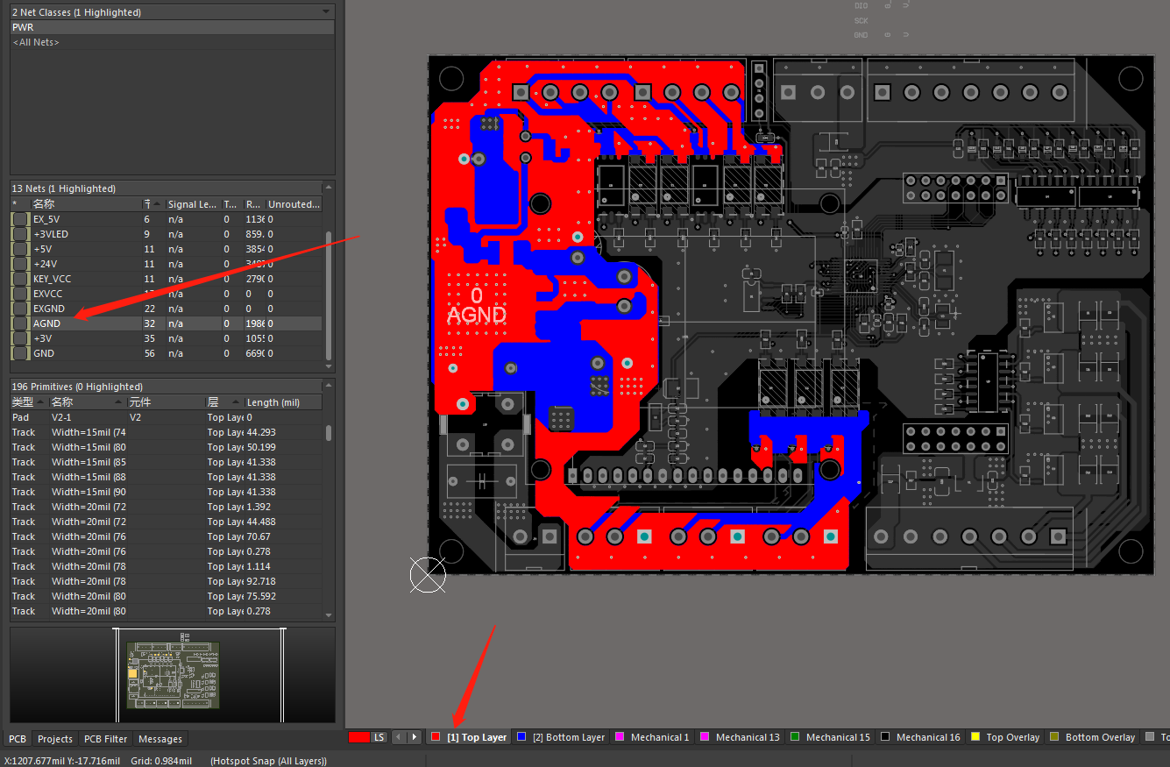Select the AGND net name

(x=46, y=323)
